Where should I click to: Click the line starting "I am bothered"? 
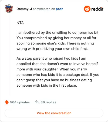58,32
